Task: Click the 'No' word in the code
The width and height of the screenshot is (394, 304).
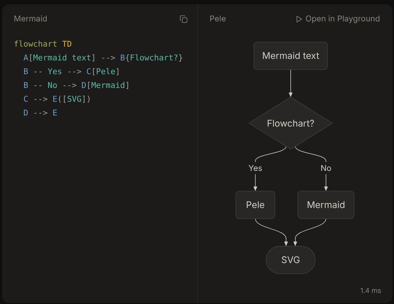Action: [x=52, y=85]
